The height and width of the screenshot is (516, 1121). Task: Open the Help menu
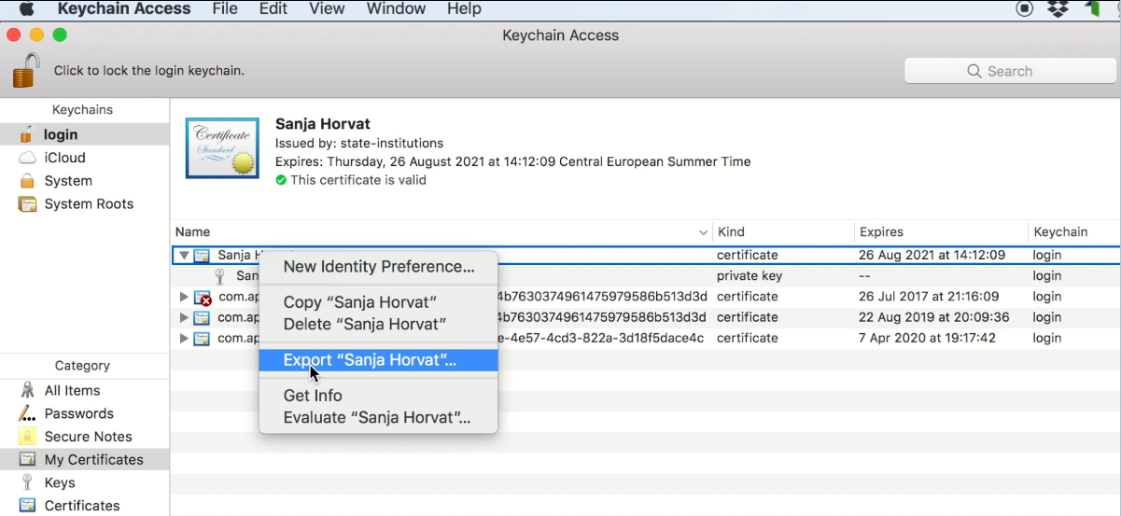pos(464,9)
